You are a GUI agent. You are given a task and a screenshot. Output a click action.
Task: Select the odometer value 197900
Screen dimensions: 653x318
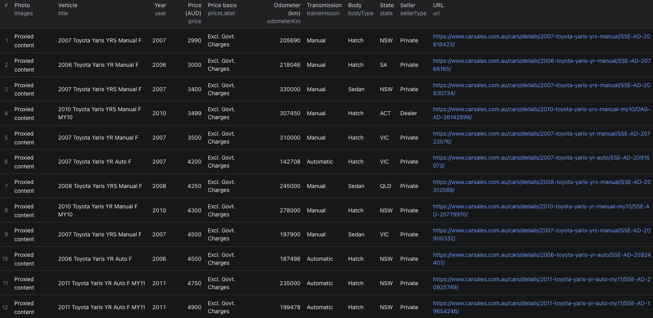(x=290, y=234)
